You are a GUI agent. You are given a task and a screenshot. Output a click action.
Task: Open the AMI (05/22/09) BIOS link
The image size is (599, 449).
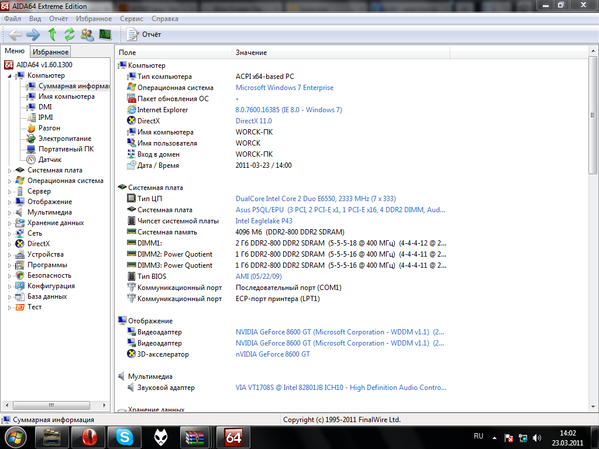[x=259, y=277]
